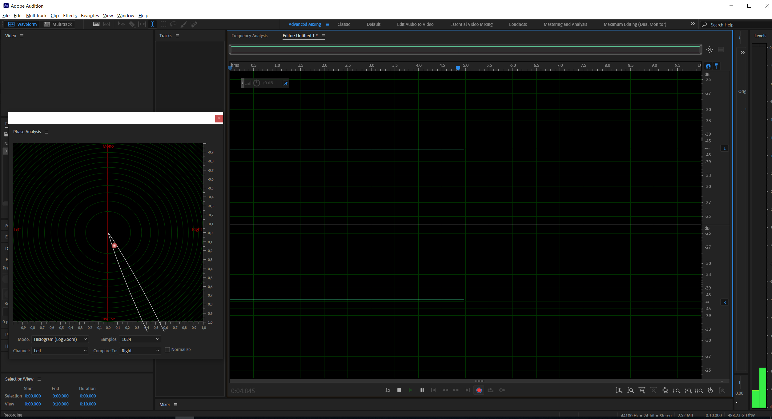
Task: Open the Mode dropdown in Phase Analysis
Action: point(60,339)
